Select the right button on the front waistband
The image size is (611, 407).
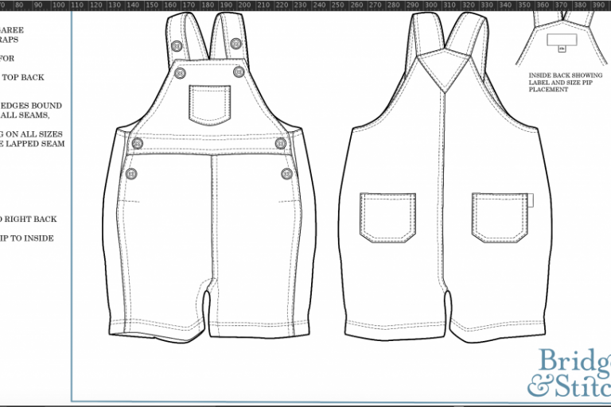pos(281,143)
